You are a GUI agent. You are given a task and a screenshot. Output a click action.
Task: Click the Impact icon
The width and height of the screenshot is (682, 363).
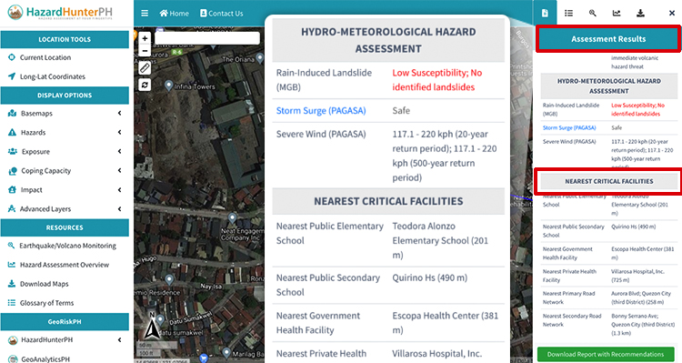click(12, 190)
